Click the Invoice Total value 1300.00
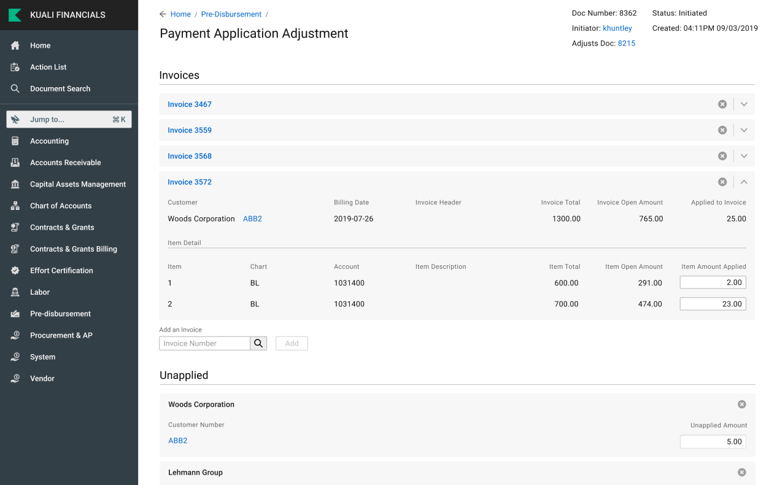The height and width of the screenshot is (485, 777). point(566,219)
